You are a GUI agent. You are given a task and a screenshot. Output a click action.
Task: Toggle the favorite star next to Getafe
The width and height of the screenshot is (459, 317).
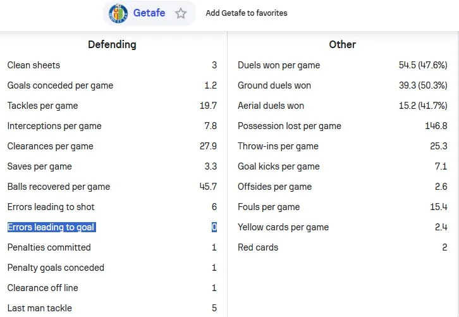point(181,13)
